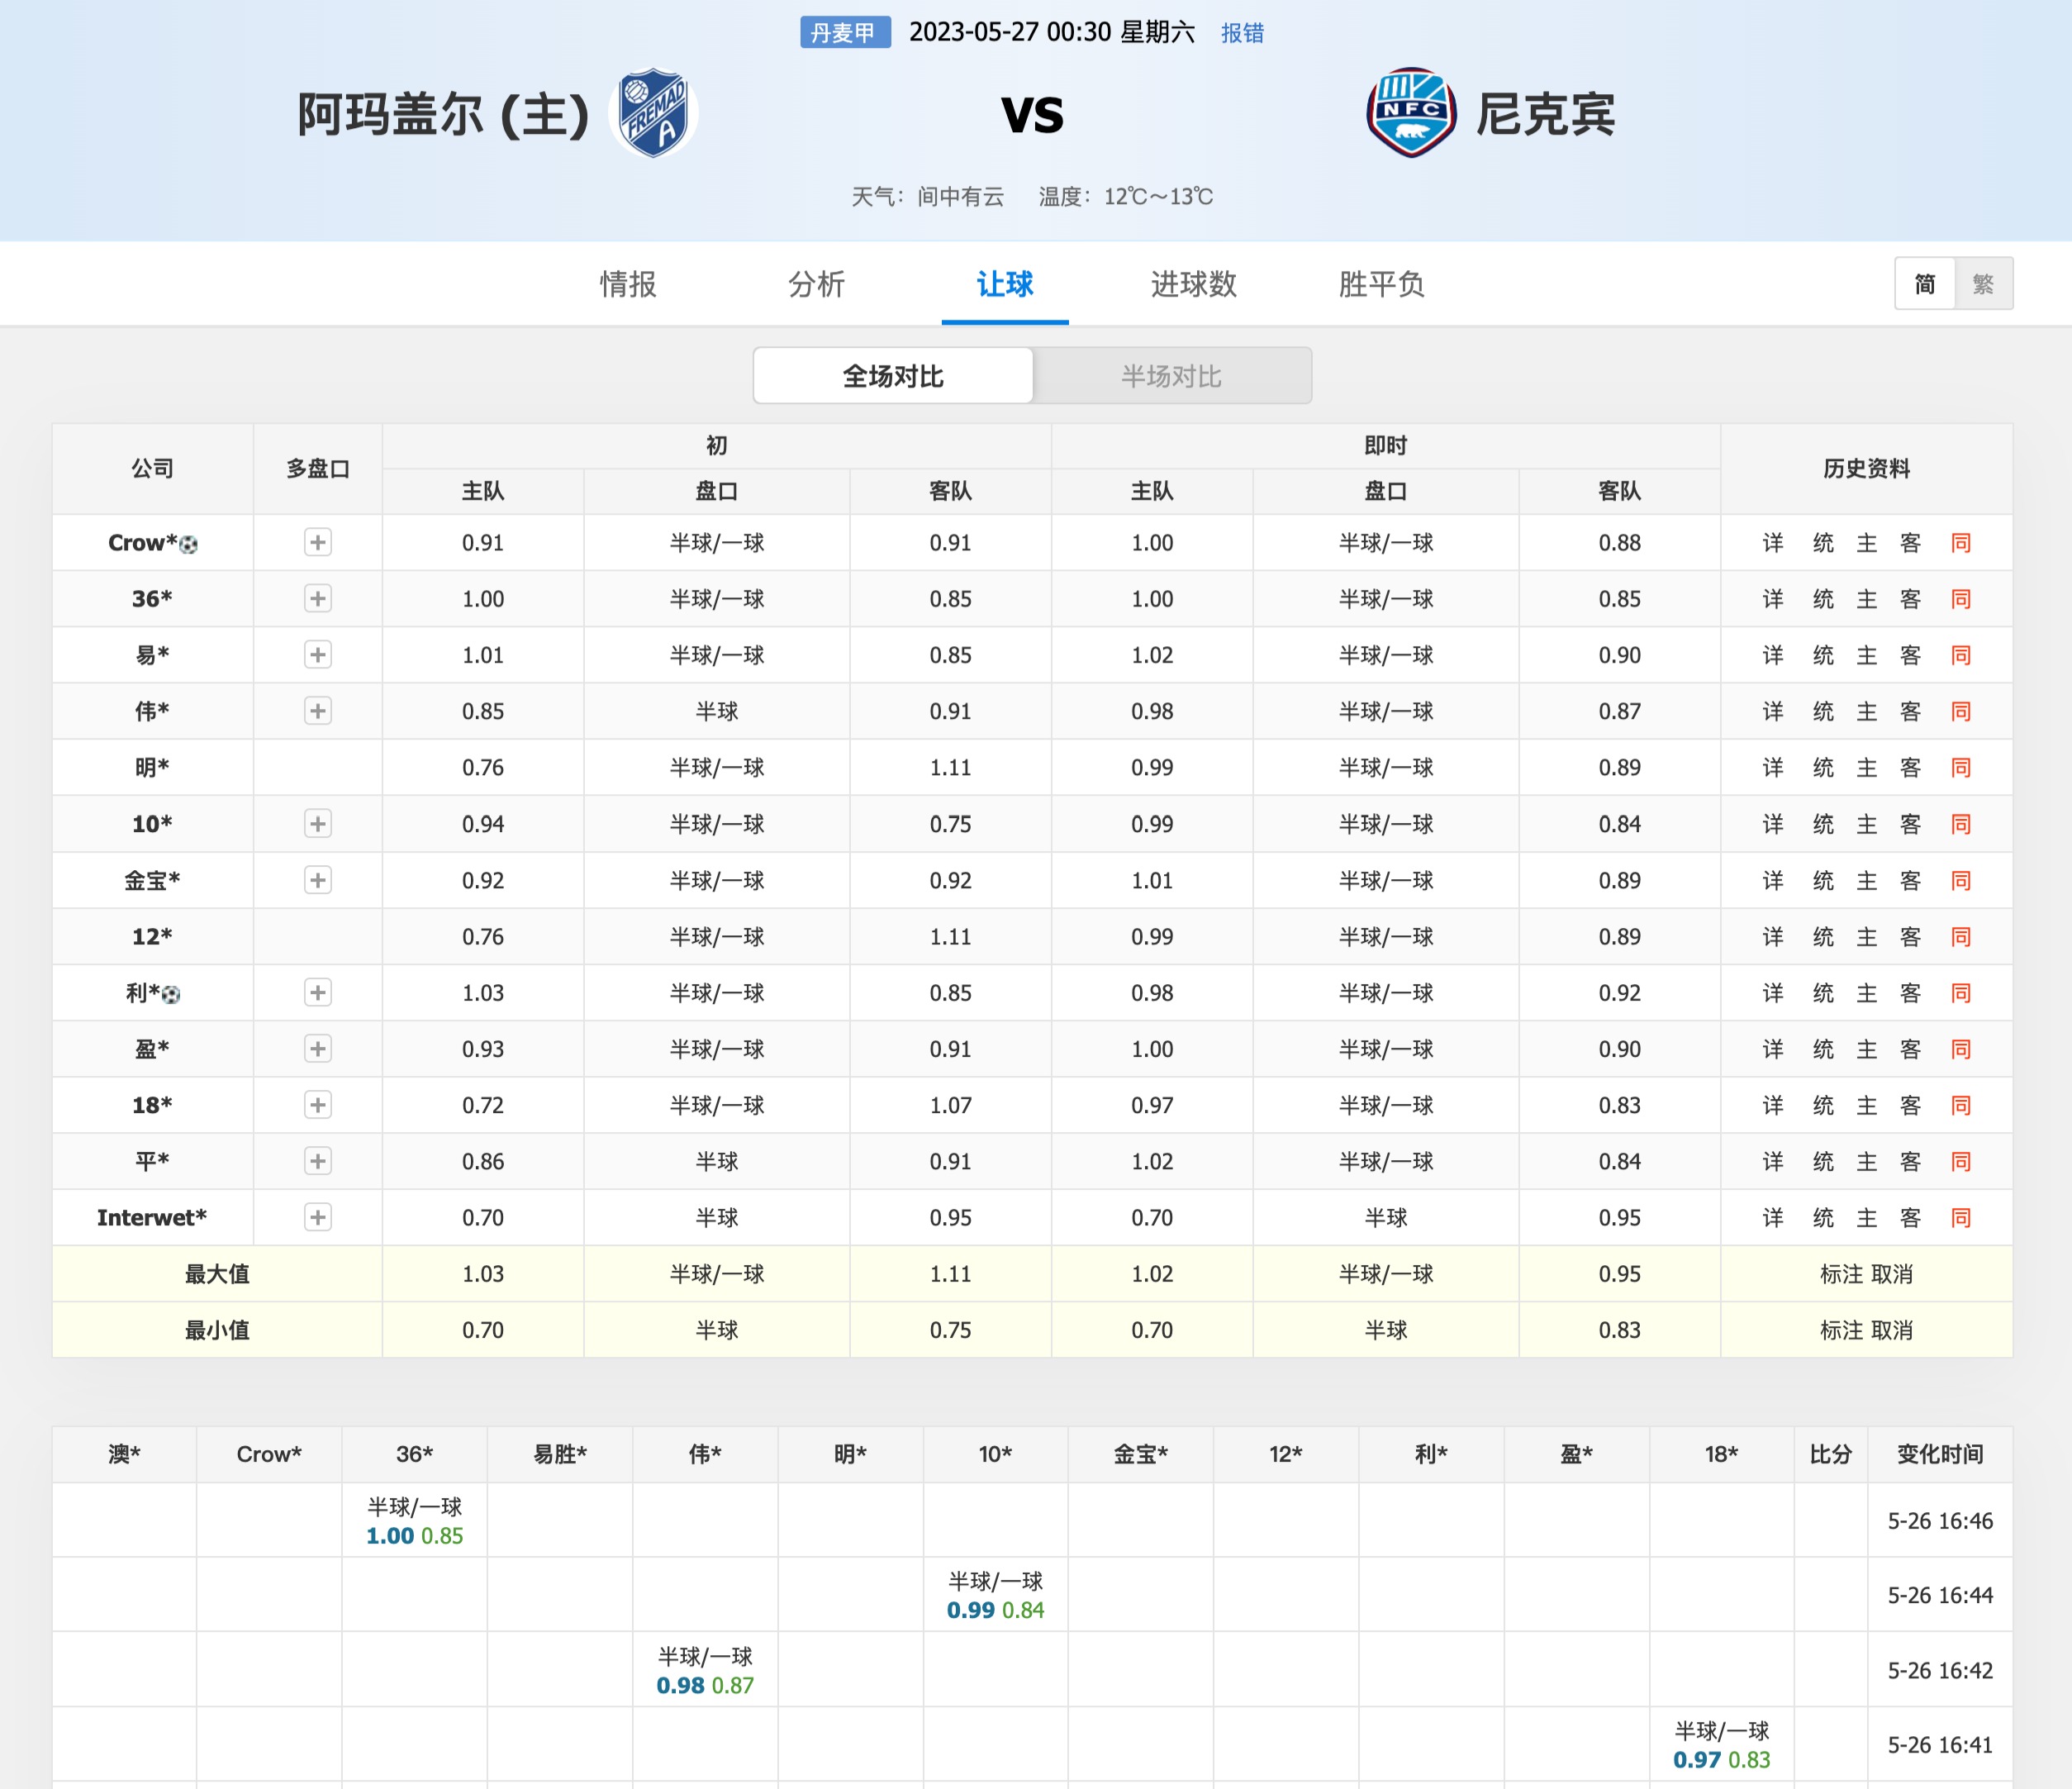Expand multi-handicap plus for 利* row

[x=318, y=992]
